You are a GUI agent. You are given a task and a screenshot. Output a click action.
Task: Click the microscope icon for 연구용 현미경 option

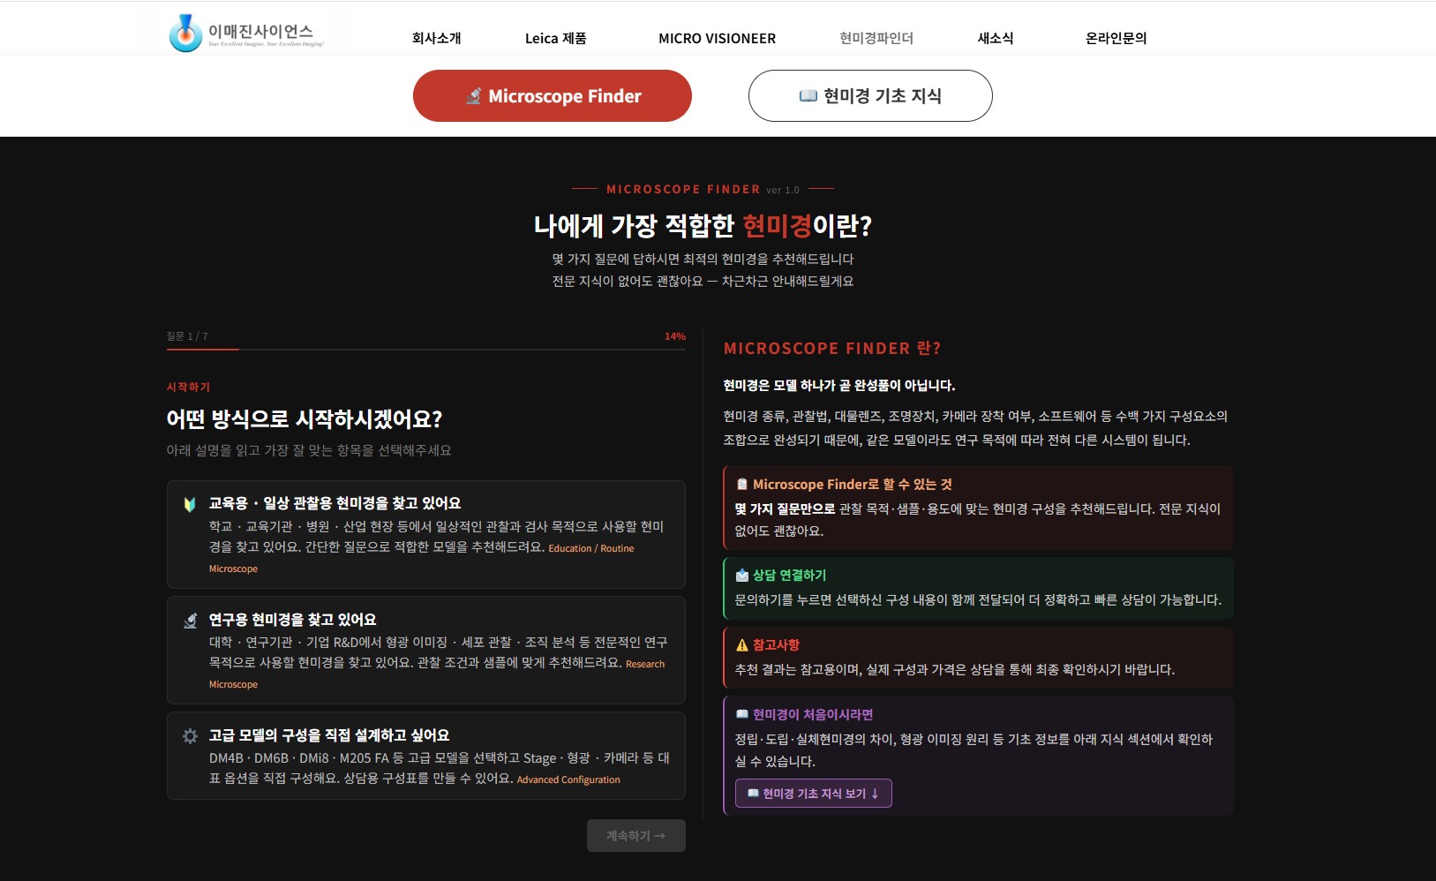pos(190,621)
